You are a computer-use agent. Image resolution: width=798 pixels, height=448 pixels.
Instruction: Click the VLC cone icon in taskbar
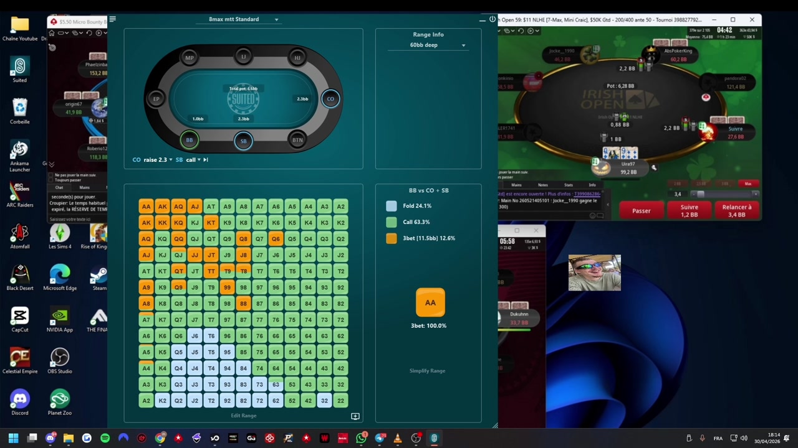pos(398,438)
